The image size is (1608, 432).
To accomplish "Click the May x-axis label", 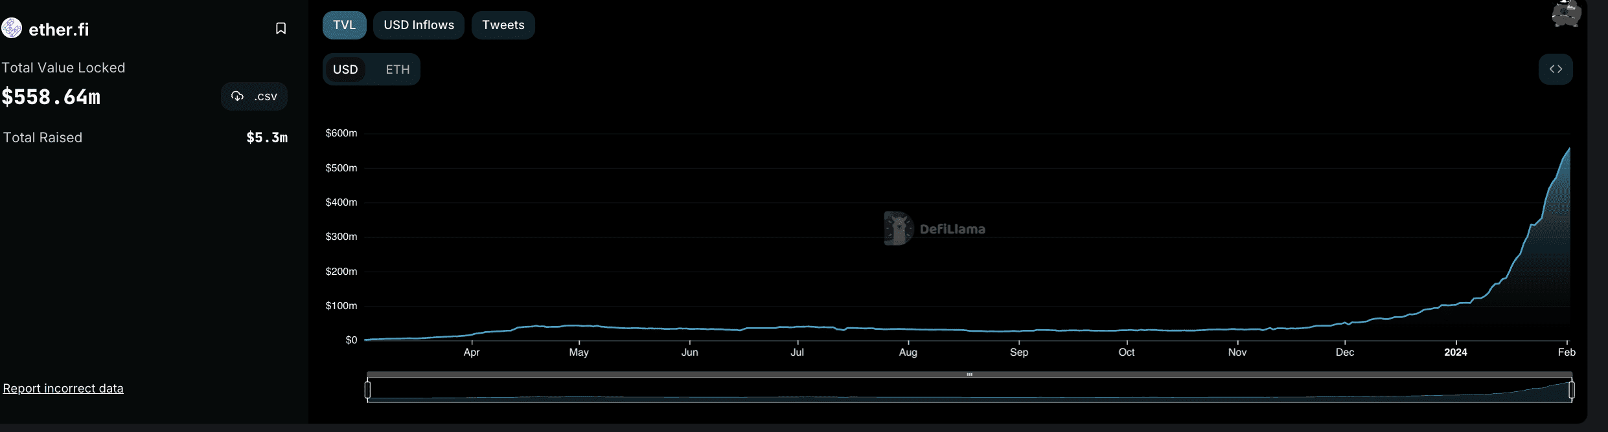I will point(579,352).
